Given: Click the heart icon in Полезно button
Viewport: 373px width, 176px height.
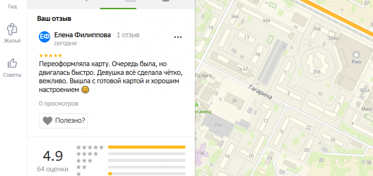Looking at the screenshot, I should pyautogui.click(x=47, y=121).
